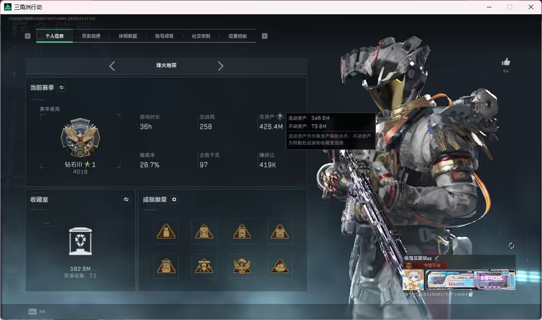Image resolution: width=542 pixels, height=320 pixels.
Task: Click the swap icon in the 收藏室 panel
Action: [x=126, y=200]
